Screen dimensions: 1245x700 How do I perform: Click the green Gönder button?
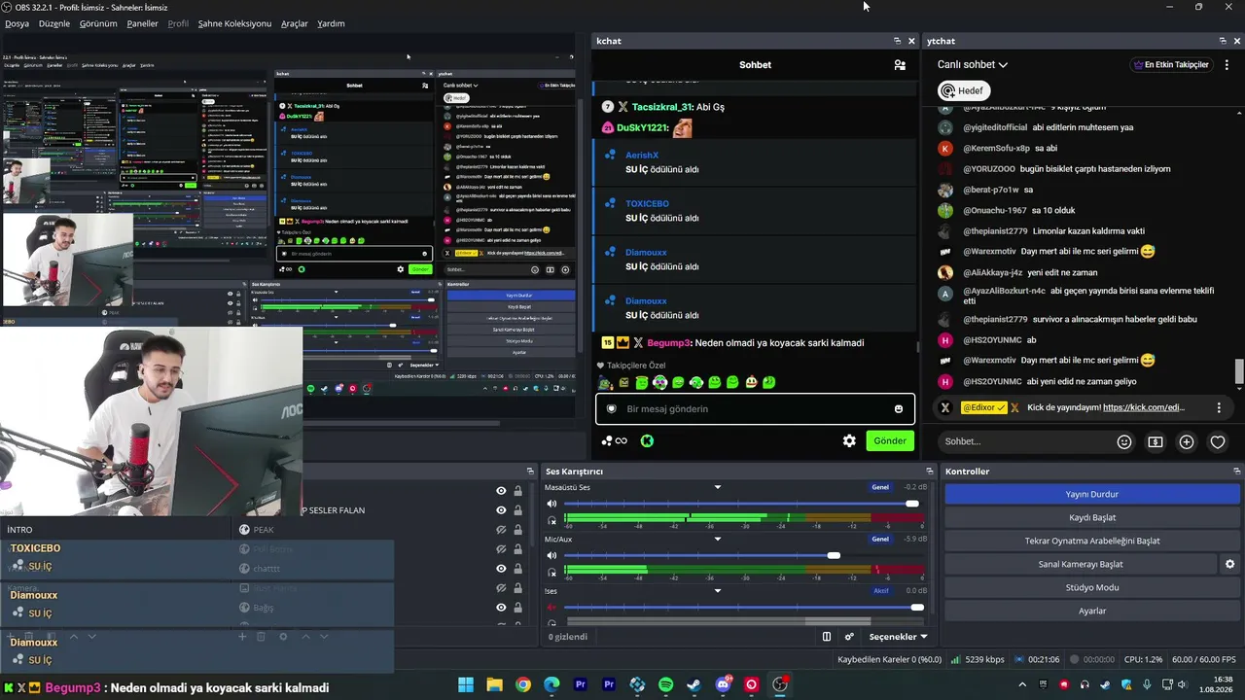tap(890, 440)
